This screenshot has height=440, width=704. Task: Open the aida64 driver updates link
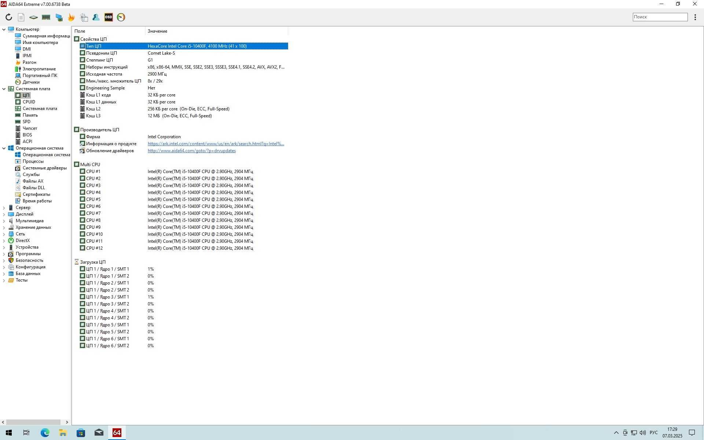point(192,151)
